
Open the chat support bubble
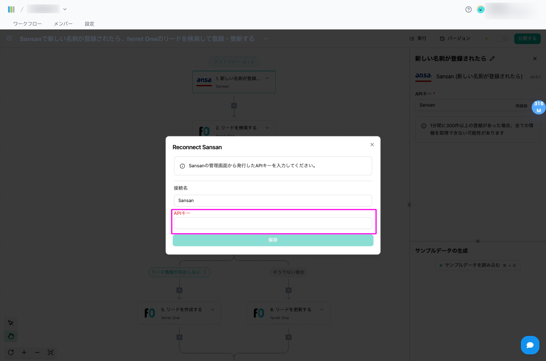pyautogui.click(x=530, y=345)
